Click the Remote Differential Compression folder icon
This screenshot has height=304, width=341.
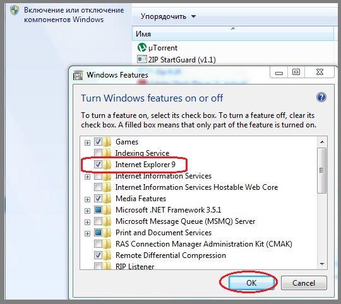pyautogui.click(x=107, y=255)
